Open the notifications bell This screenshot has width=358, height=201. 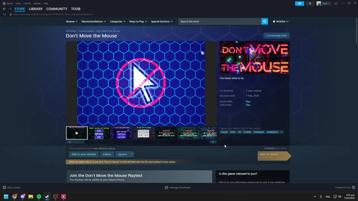(x=310, y=3)
